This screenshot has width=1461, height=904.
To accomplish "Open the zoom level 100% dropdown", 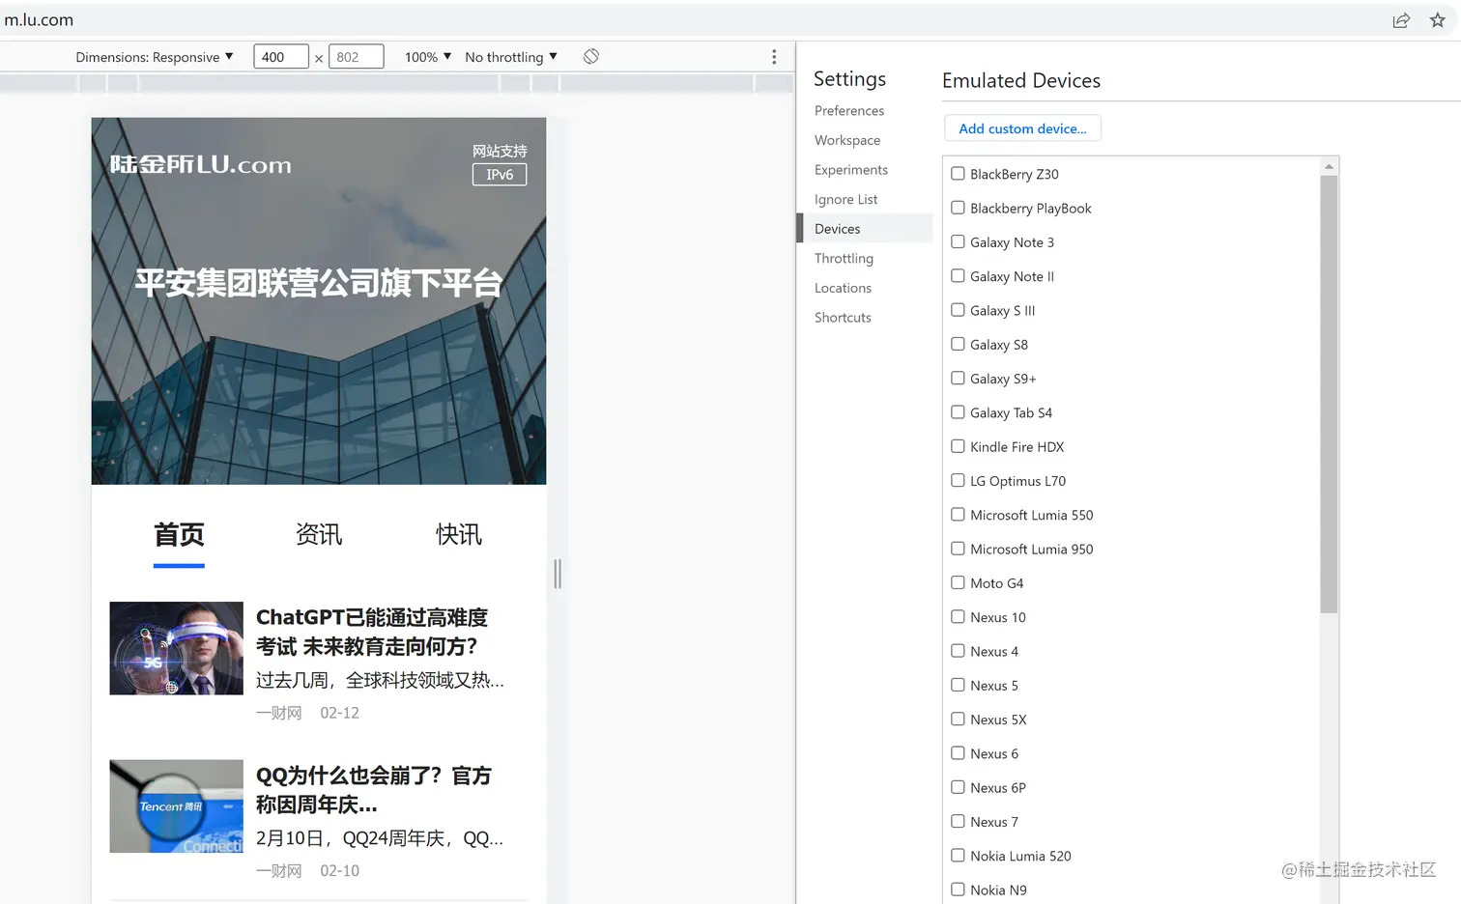I will [x=426, y=56].
